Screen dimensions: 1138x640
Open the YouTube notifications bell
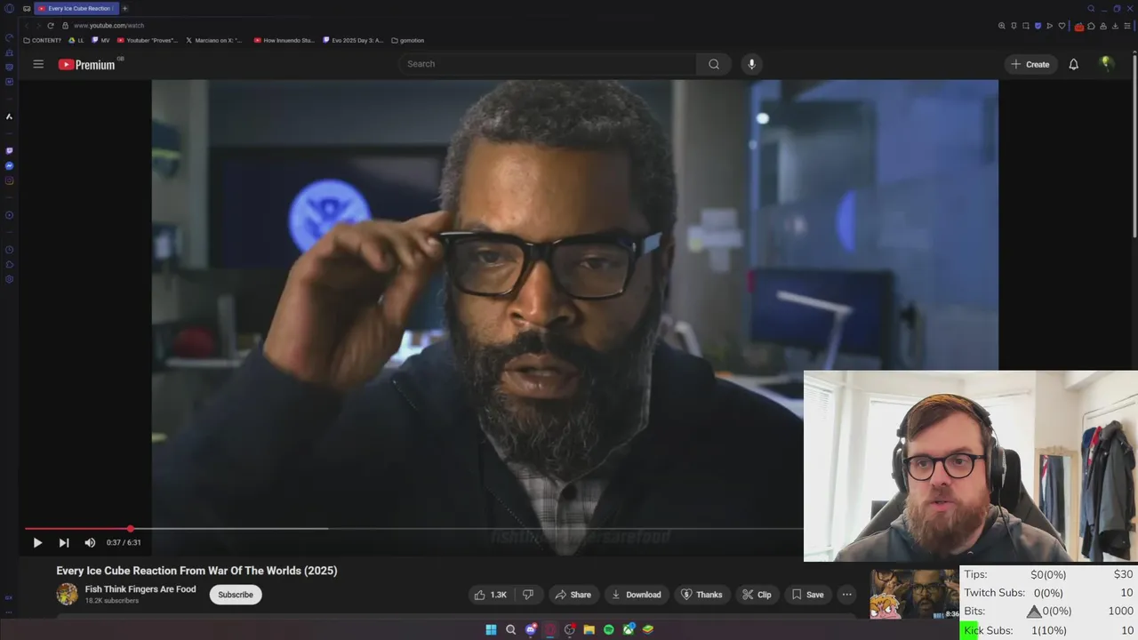click(1073, 64)
